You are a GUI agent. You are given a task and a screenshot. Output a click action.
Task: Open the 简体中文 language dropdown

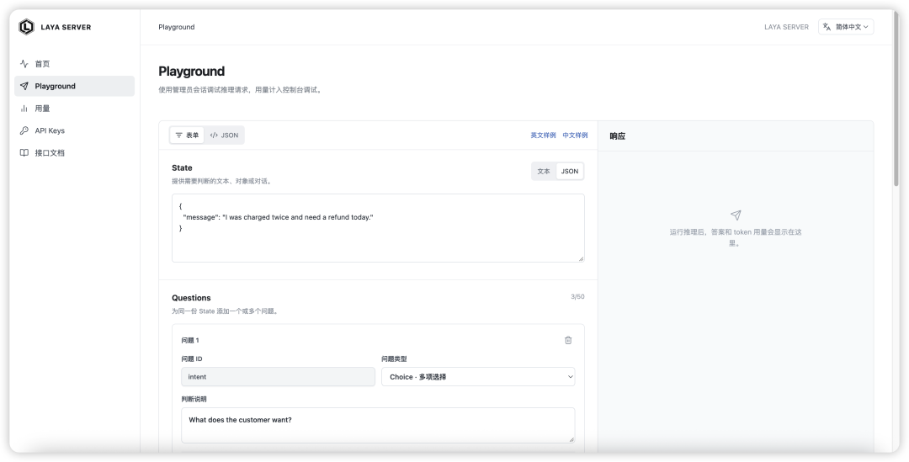[846, 27]
